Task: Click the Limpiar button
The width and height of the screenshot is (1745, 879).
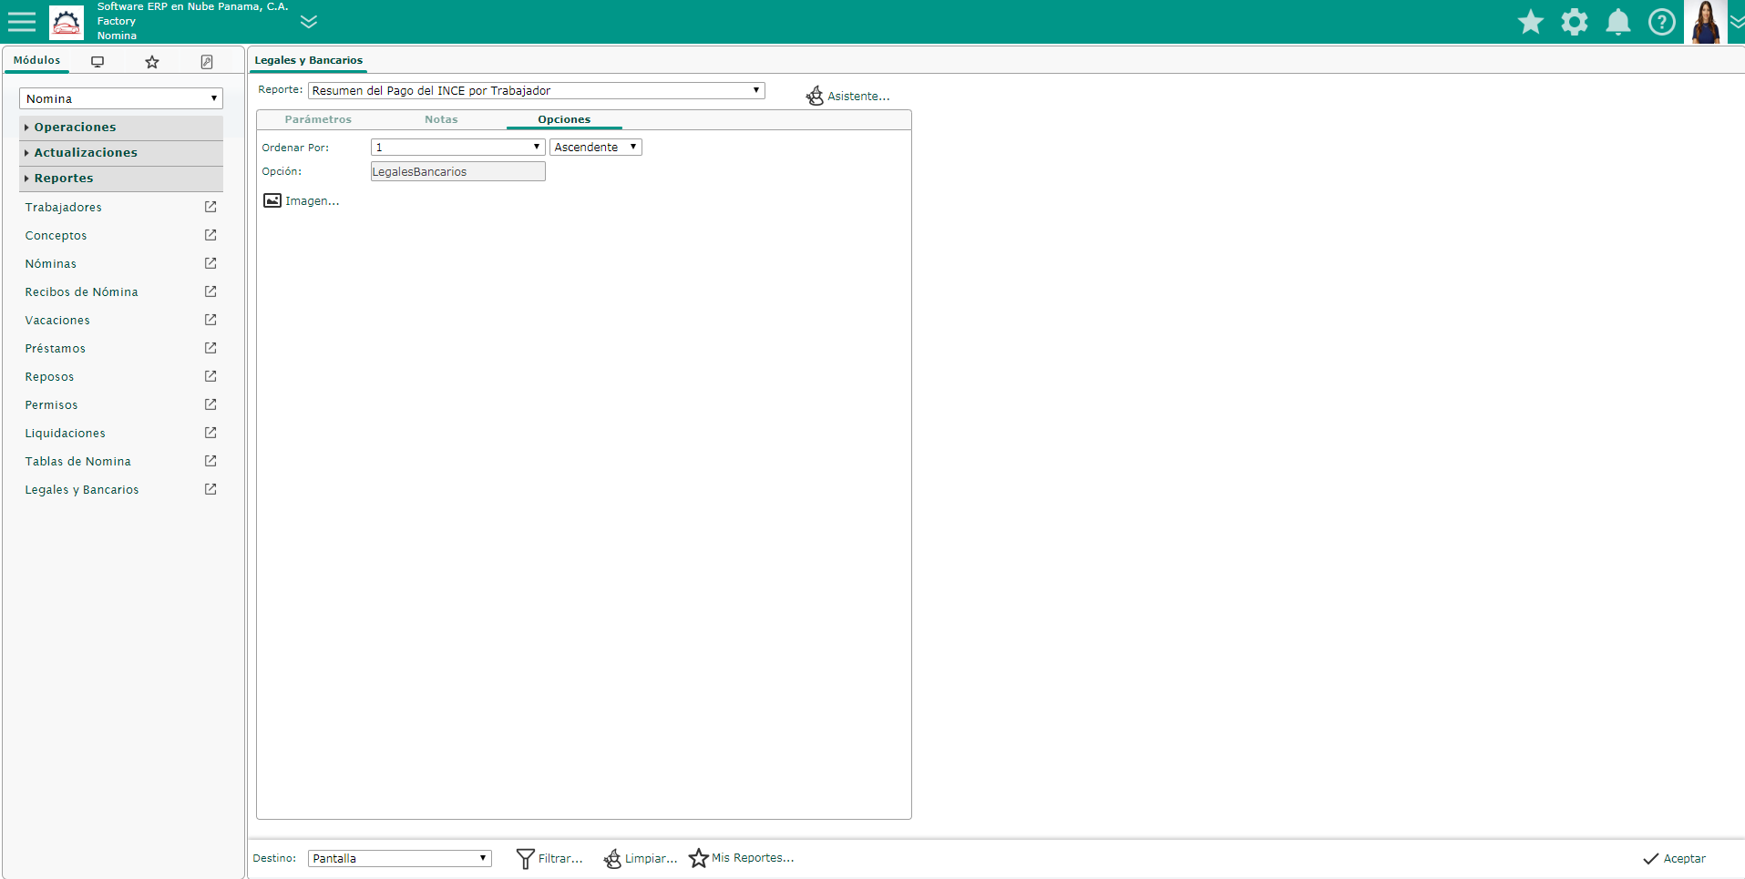Action: click(x=641, y=858)
